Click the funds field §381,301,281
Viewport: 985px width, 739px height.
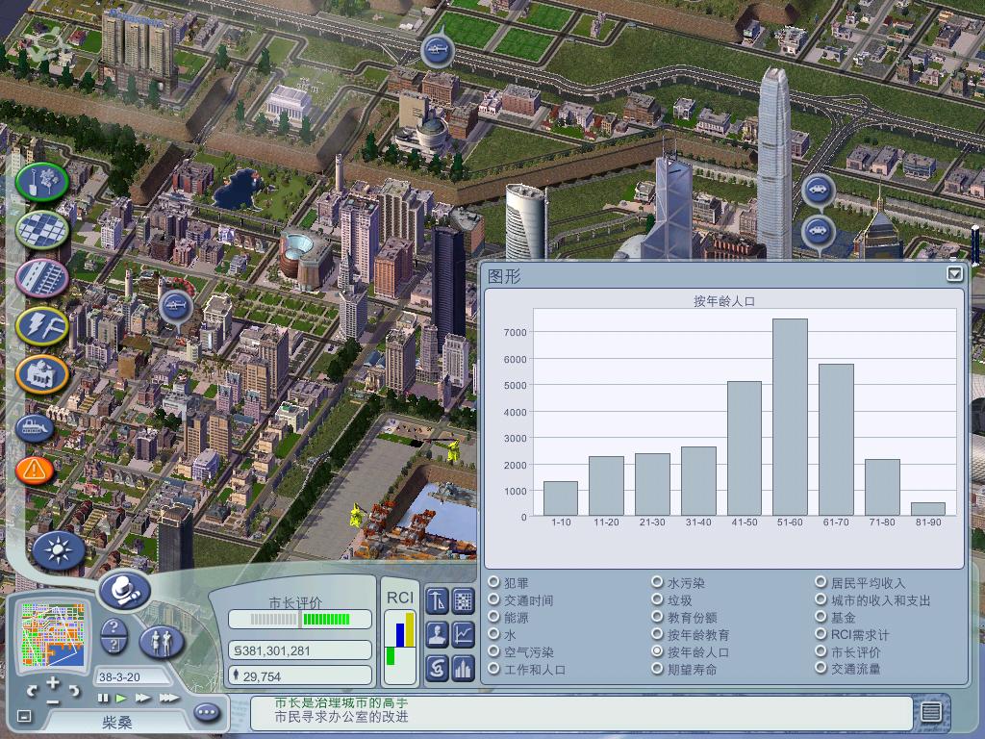click(300, 650)
